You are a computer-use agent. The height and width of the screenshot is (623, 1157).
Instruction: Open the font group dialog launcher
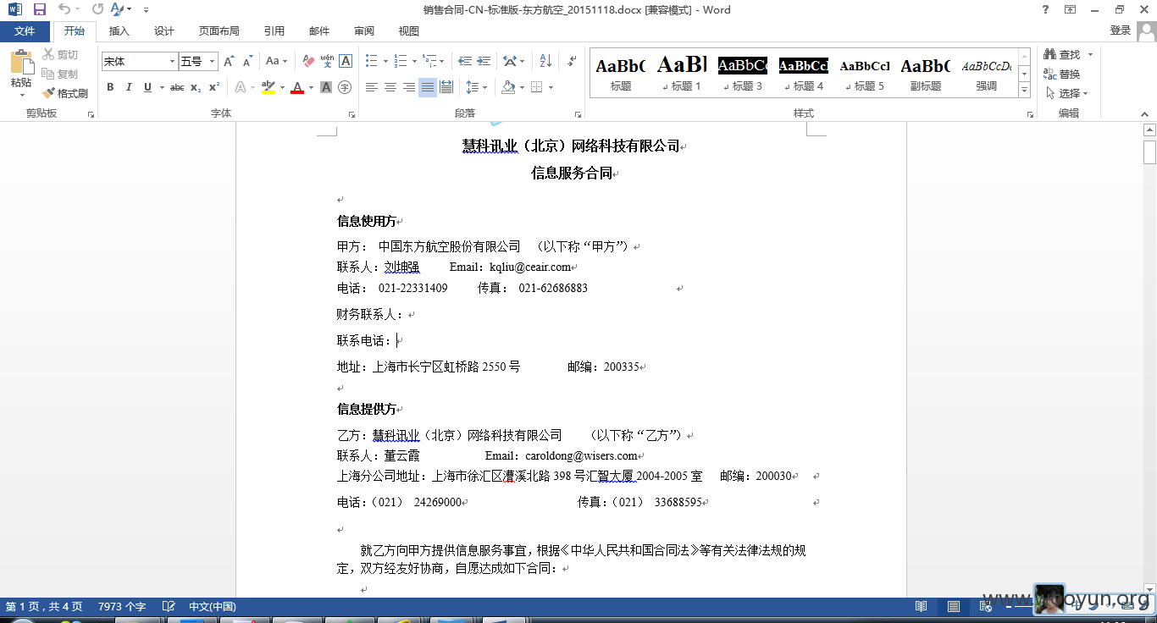(352, 113)
